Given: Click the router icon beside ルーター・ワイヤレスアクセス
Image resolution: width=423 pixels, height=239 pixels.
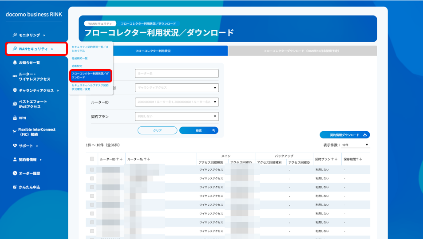Looking at the screenshot, I should click(x=15, y=76).
